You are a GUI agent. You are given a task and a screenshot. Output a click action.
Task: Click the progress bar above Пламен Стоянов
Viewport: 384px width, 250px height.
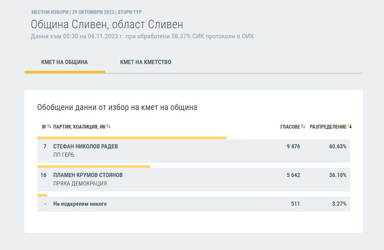coord(93,167)
